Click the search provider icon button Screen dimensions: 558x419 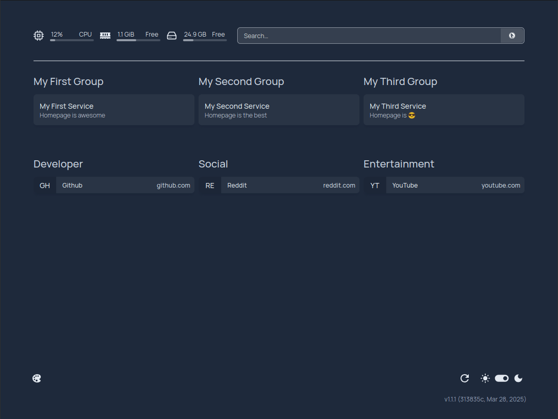[512, 36]
